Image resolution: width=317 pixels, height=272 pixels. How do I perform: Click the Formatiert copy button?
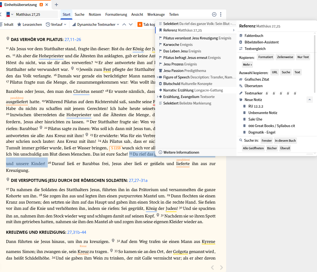[x=266, y=57]
